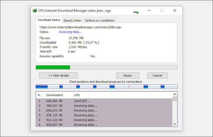Click the Info column header

pos(121,95)
